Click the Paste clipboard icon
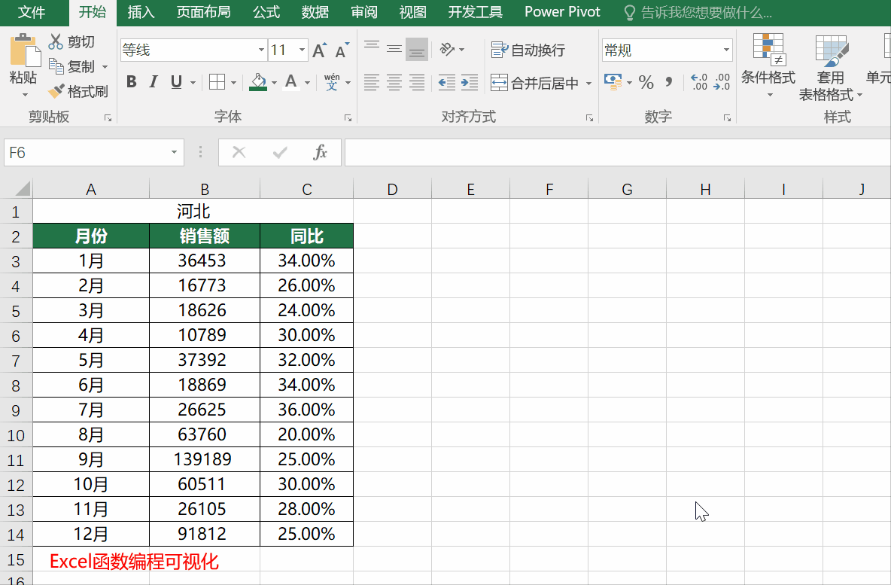The height and width of the screenshot is (585, 891). click(24, 50)
